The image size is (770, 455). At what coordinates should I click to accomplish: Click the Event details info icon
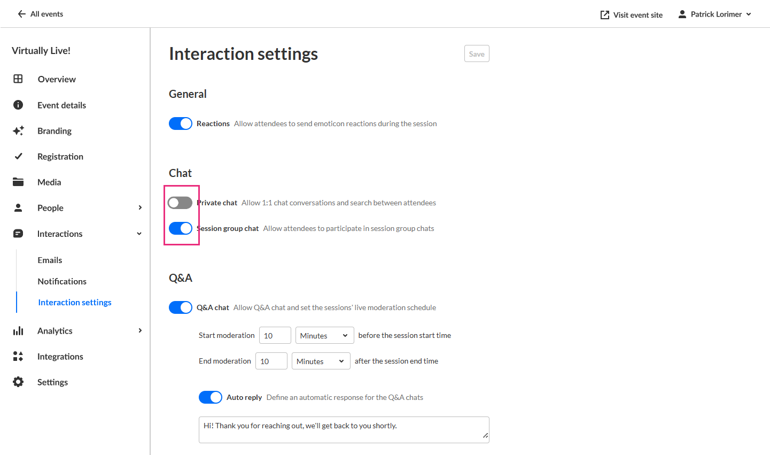click(x=18, y=105)
